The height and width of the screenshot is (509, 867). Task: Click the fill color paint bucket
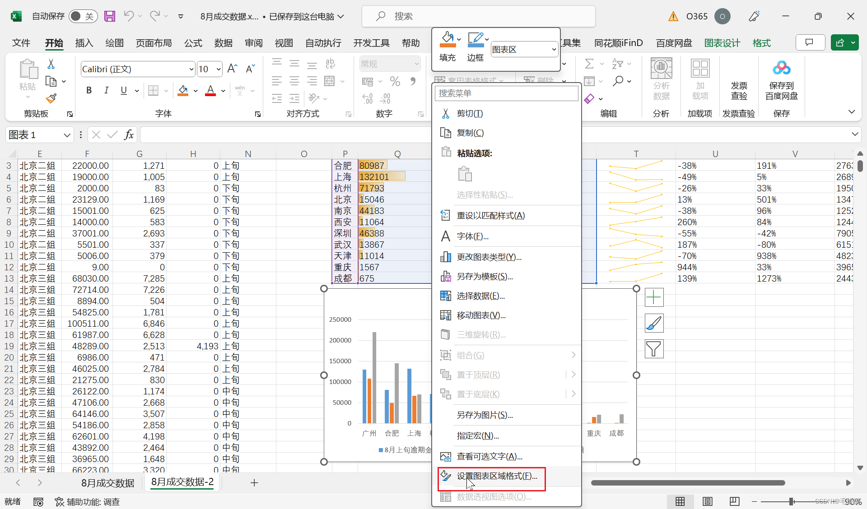(183, 90)
